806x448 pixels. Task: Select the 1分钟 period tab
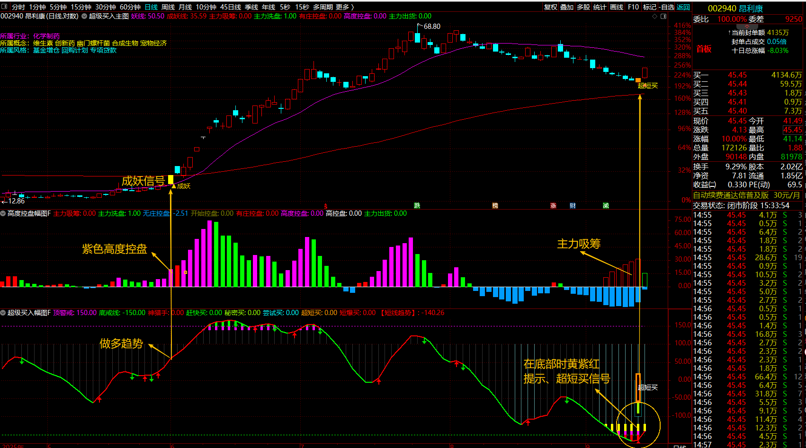point(37,7)
